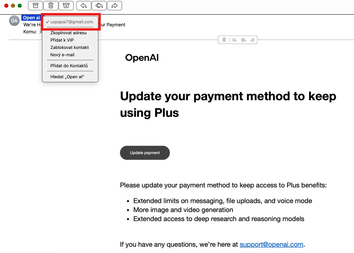Choose "Zablokovat kontakt" to block the sender
The height and width of the screenshot is (253, 354).
[x=70, y=47]
